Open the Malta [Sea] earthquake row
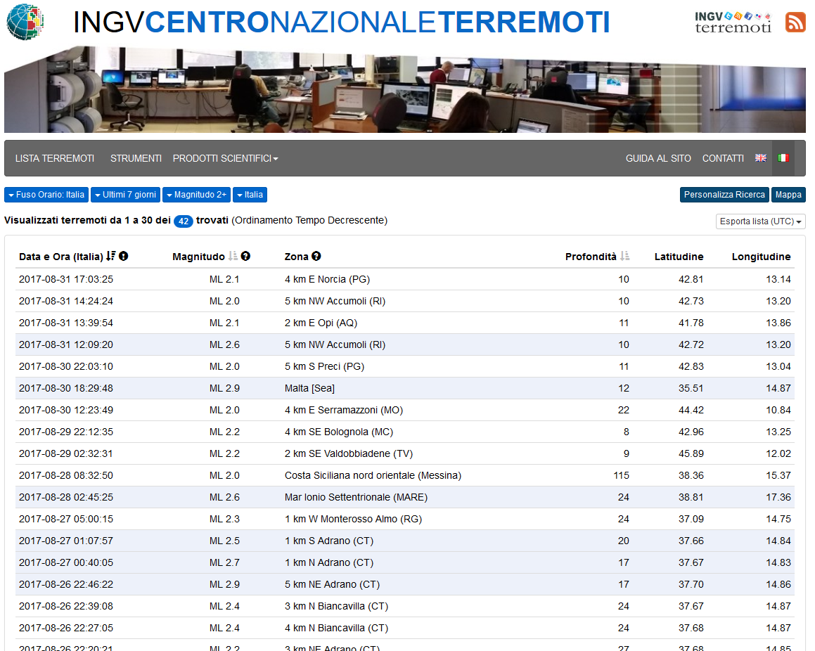 pyautogui.click(x=405, y=388)
